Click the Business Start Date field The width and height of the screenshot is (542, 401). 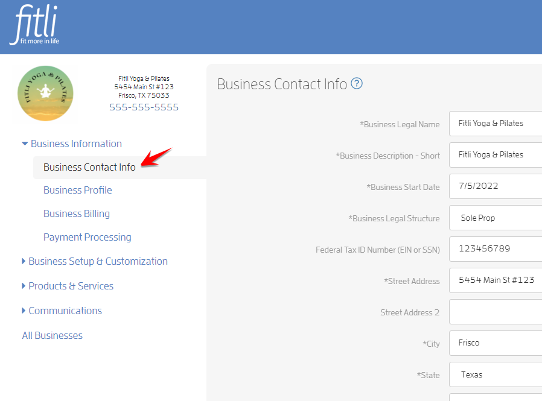(x=496, y=186)
